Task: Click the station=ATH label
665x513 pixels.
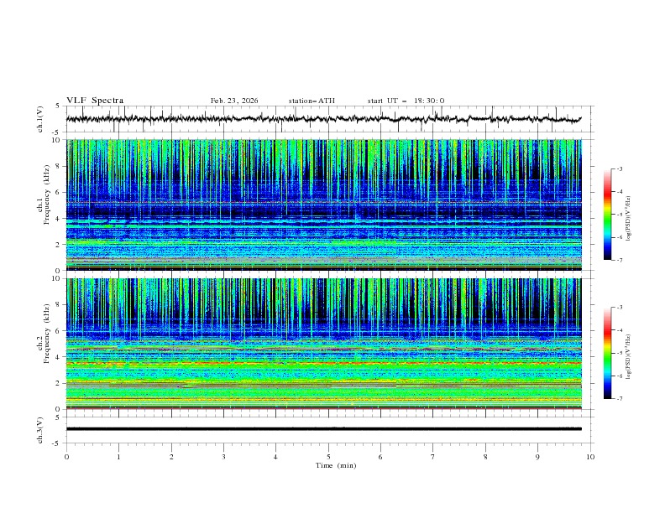Action: [312, 101]
